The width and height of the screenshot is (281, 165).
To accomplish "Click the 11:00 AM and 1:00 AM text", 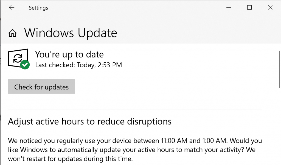I will (194, 141).
